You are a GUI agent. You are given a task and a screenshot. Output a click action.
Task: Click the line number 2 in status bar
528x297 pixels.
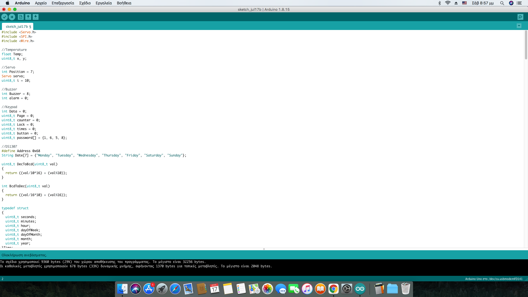pyautogui.click(x=2, y=279)
